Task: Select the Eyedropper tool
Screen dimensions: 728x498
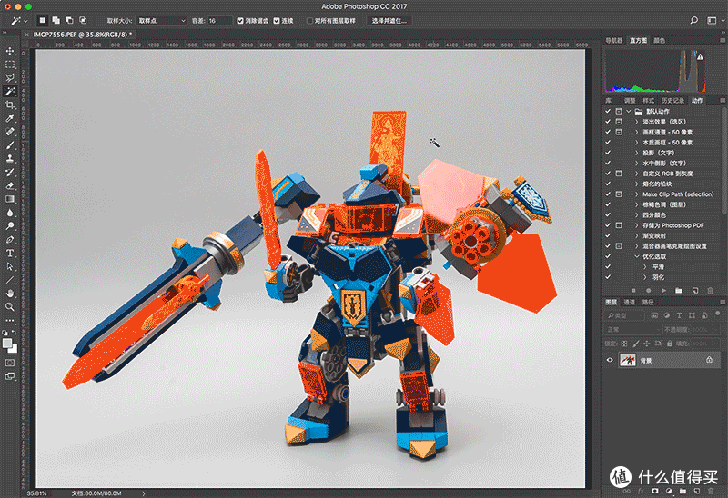Action: click(10, 118)
